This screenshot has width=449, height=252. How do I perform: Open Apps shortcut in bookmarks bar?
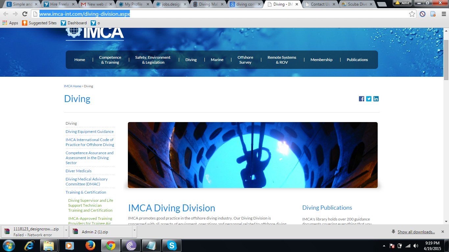[10, 23]
